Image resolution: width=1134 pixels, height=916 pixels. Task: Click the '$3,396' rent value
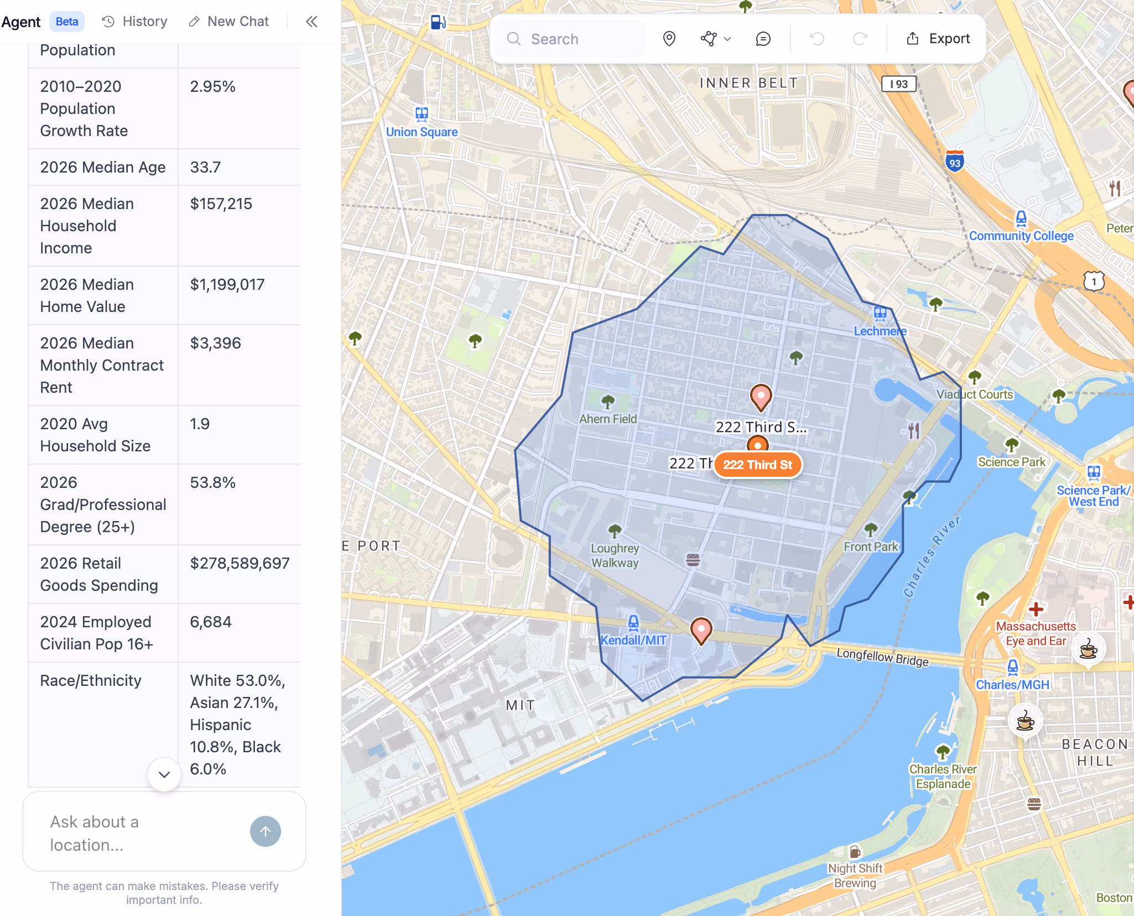pyautogui.click(x=216, y=343)
